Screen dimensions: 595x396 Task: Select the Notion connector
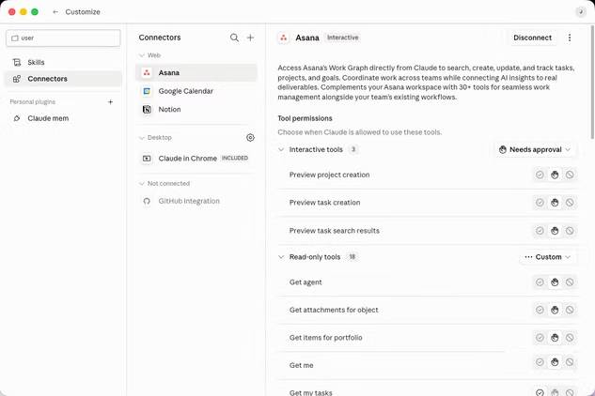point(196,109)
